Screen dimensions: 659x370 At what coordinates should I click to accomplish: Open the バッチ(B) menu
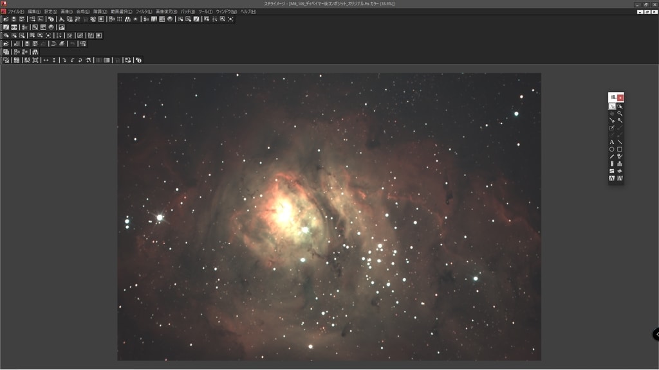[x=188, y=12]
